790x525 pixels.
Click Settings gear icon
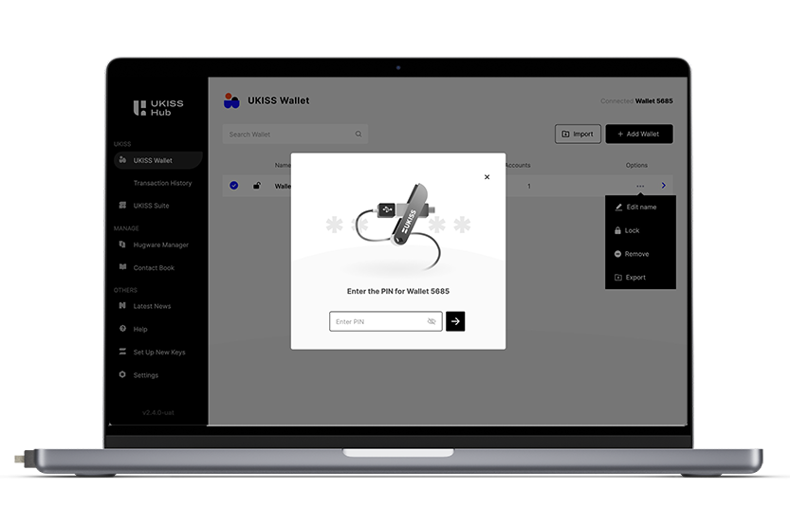coord(122,374)
